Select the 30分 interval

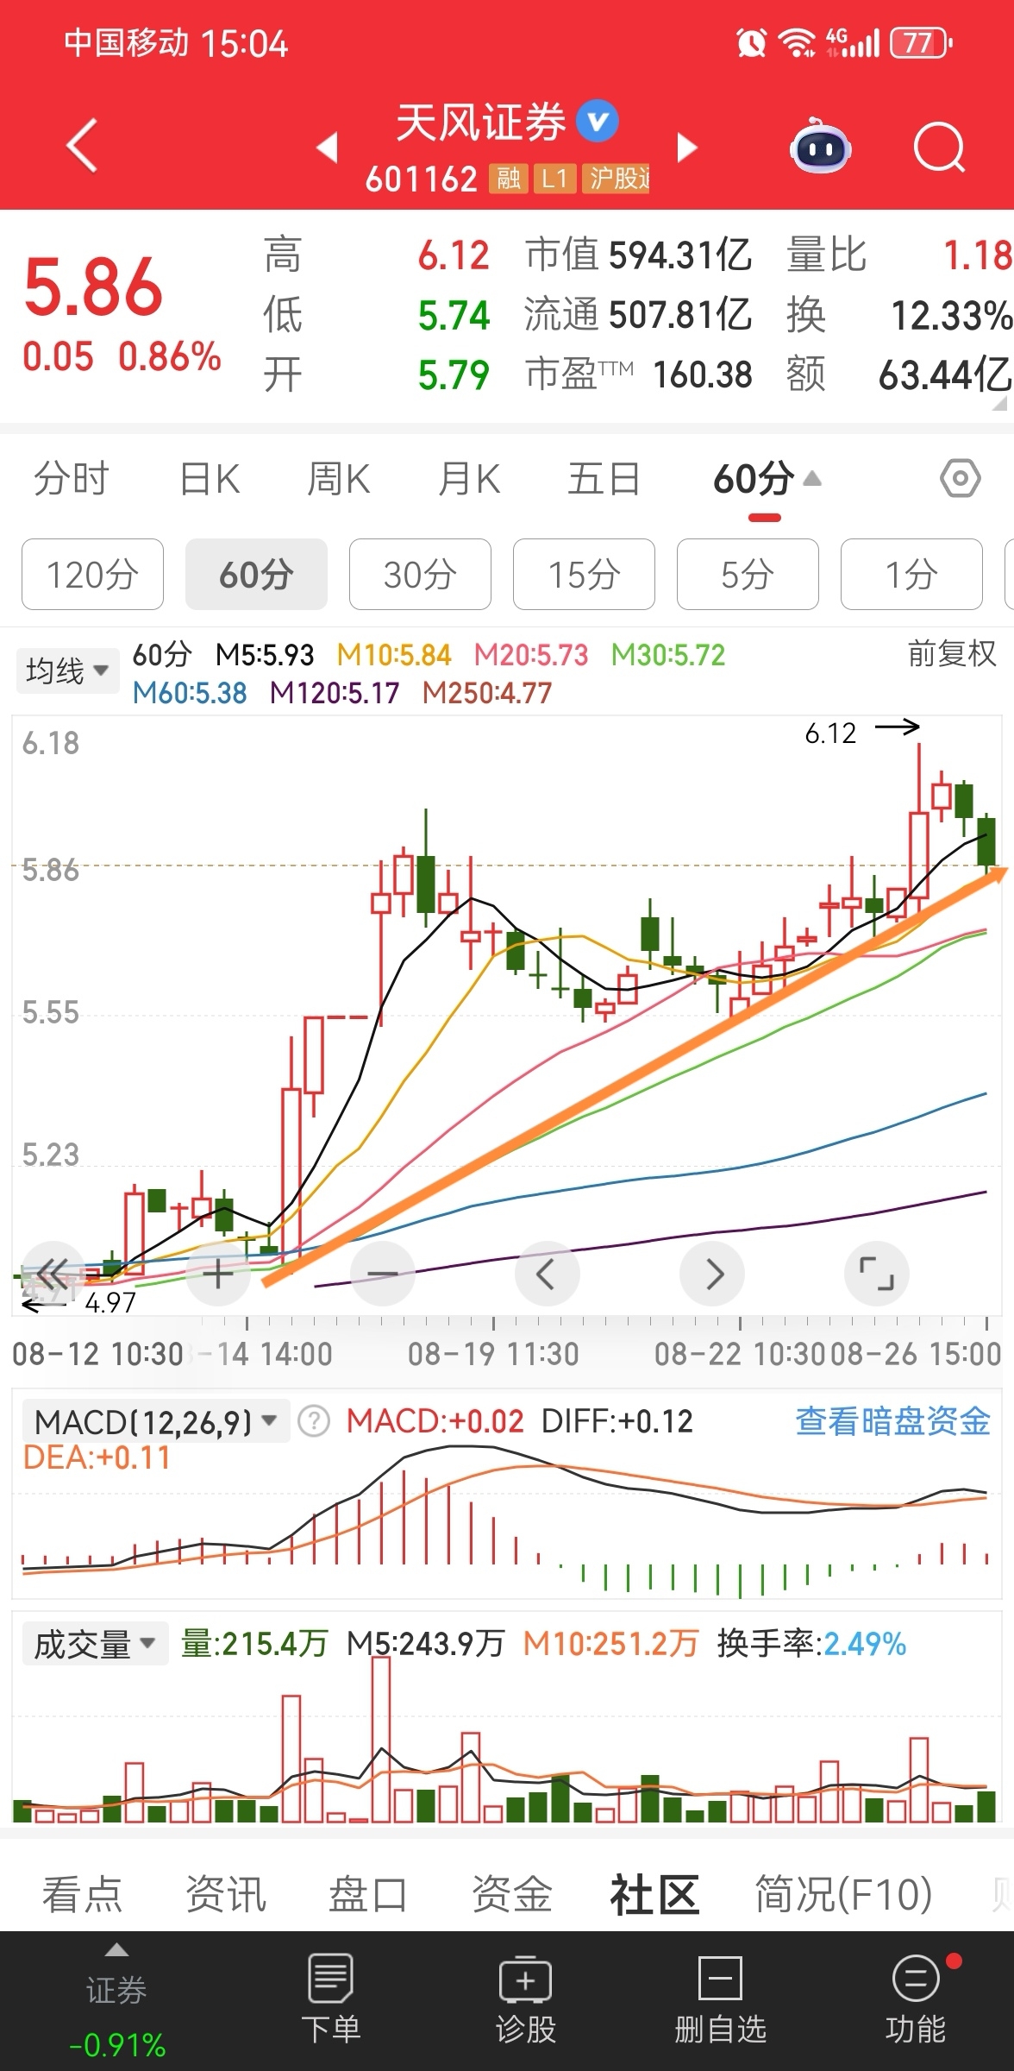[420, 575]
